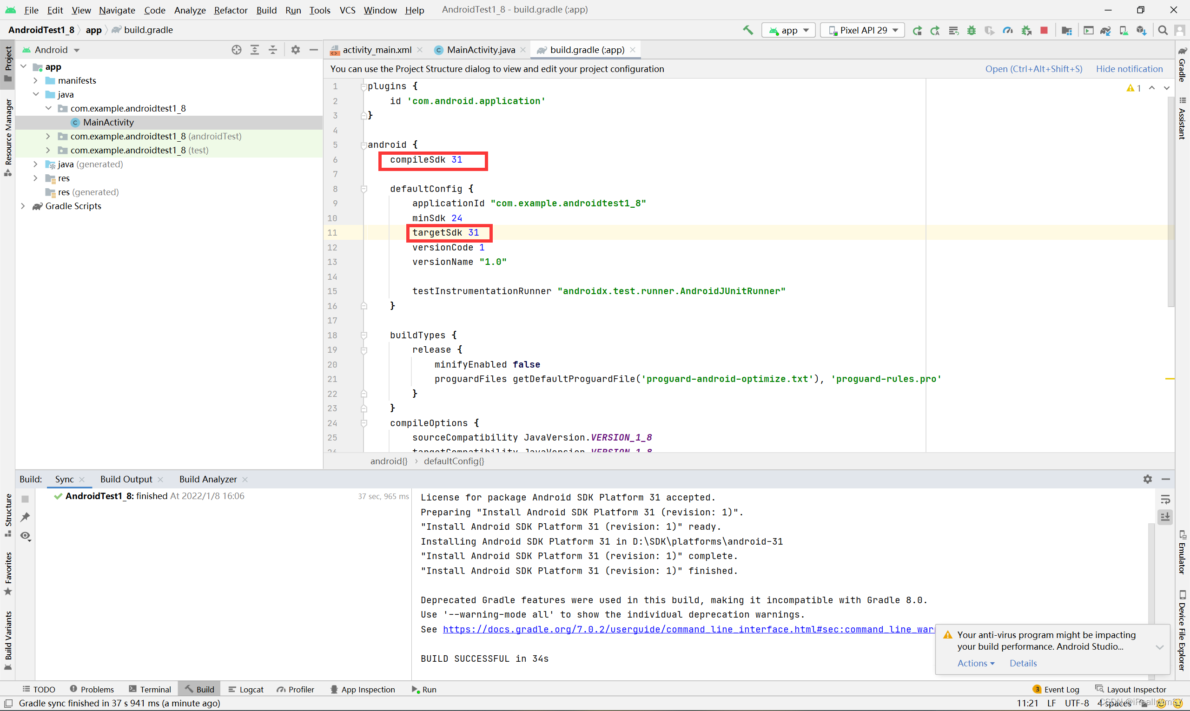The image size is (1190, 711).
Task: Open the Problems tool window
Action: point(92,690)
